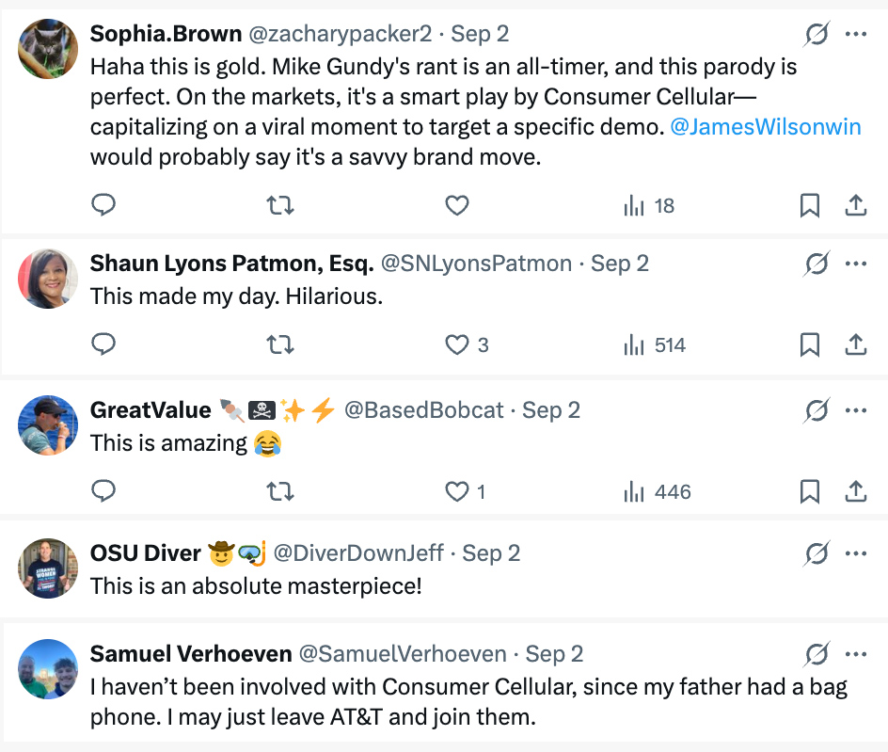Open the reply box on Sophia.Brown's tweet
This screenshot has width=888, height=752.
tap(103, 205)
